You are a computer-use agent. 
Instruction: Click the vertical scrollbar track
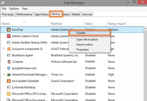[x=145, y=65]
